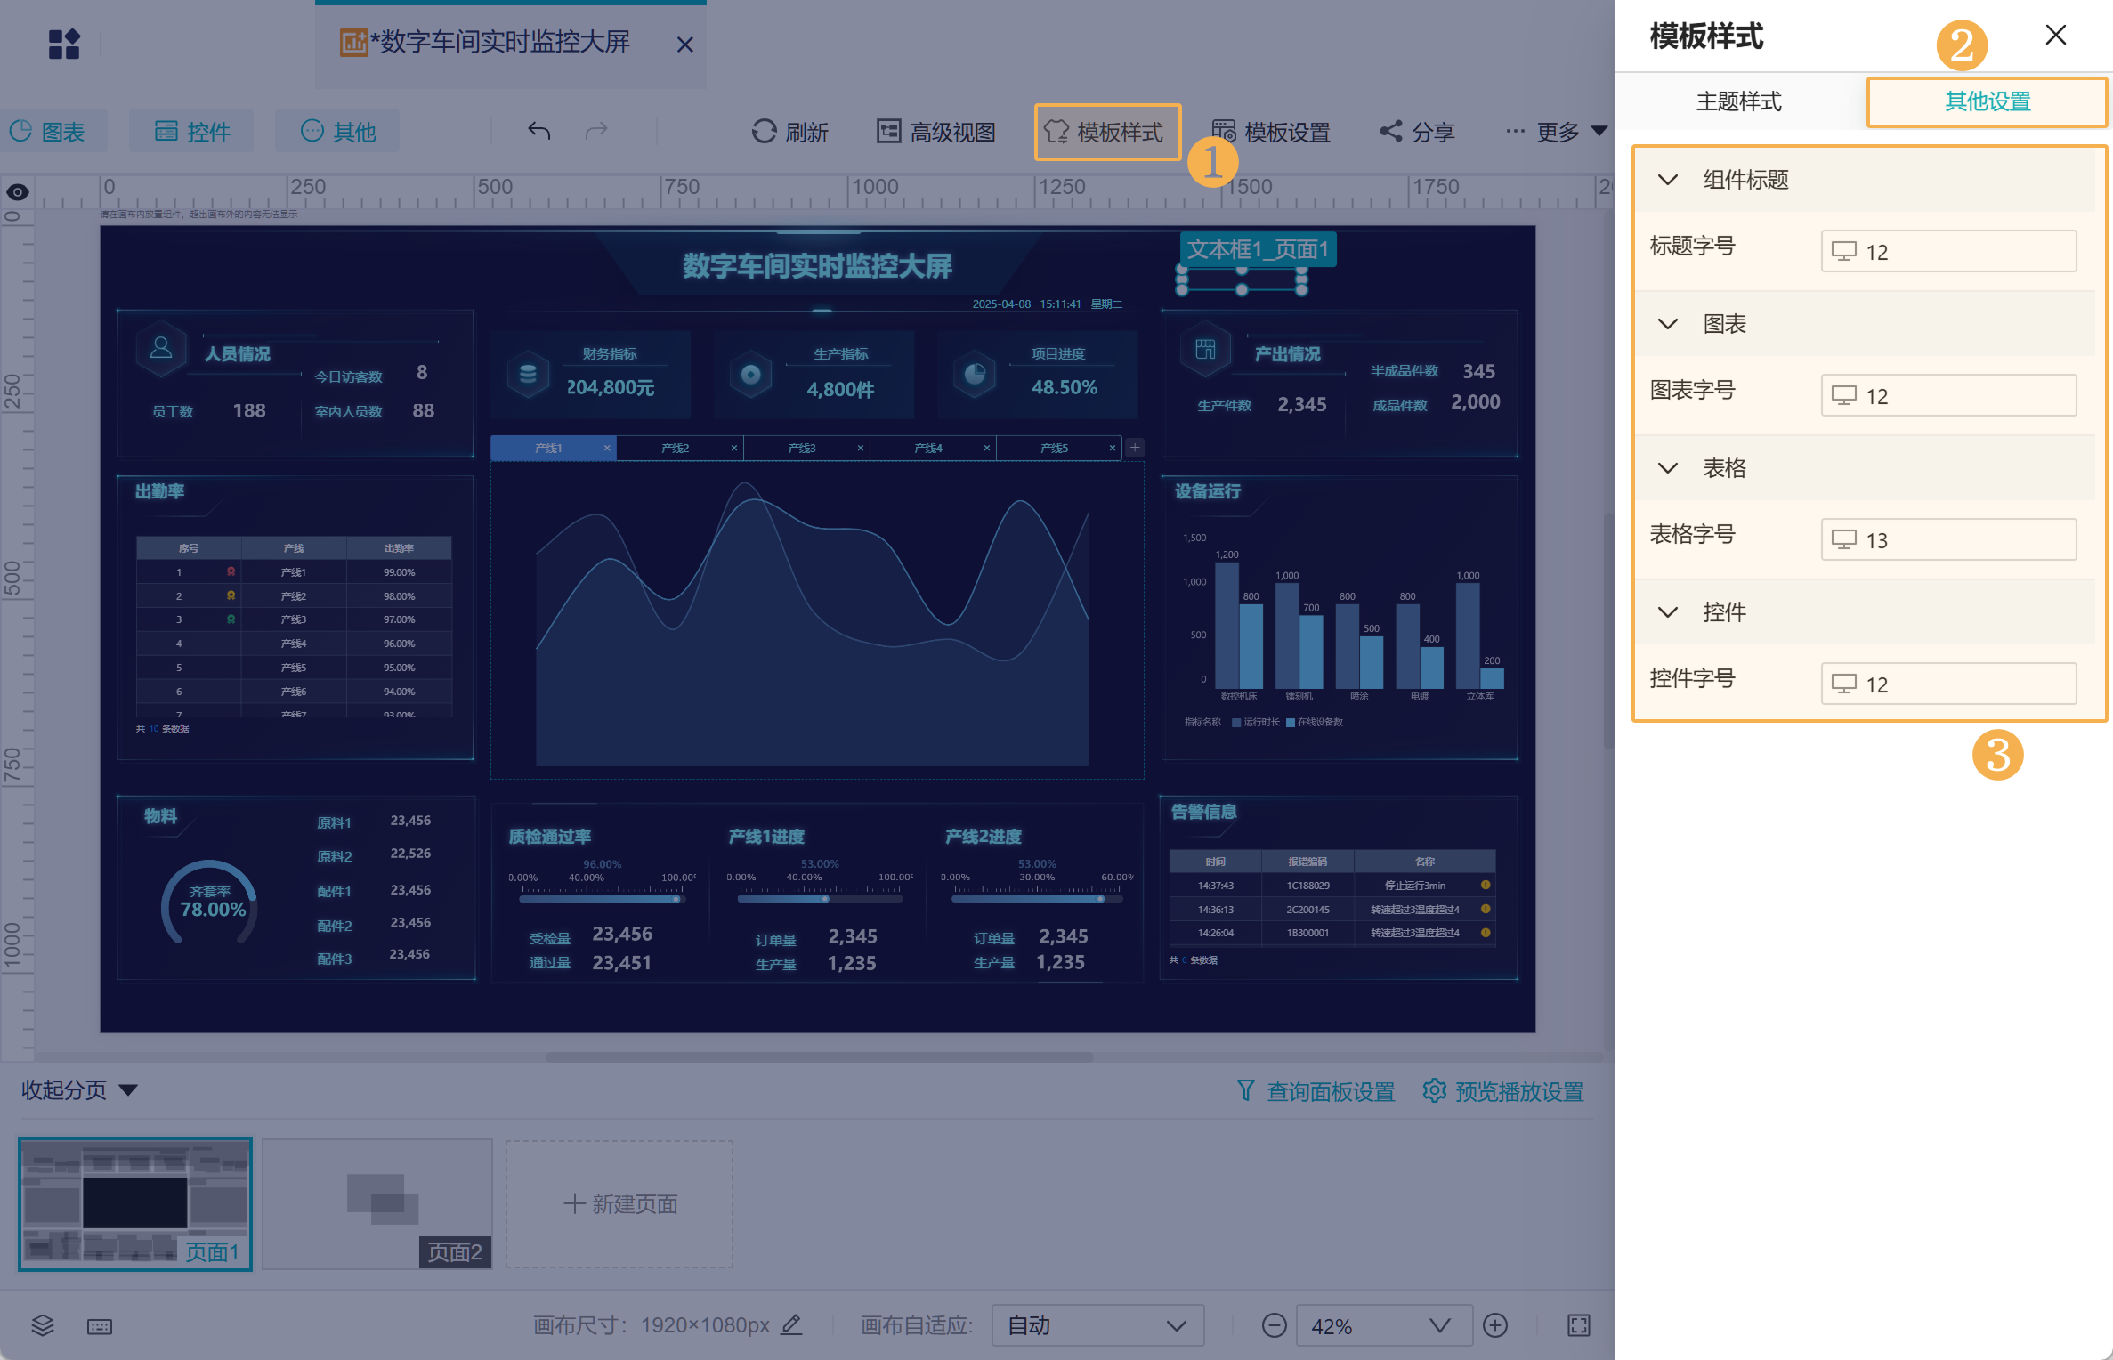Viewport: 2113px width, 1360px height.
Task: Click the undo arrow icon
Action: tap(538, 132)
